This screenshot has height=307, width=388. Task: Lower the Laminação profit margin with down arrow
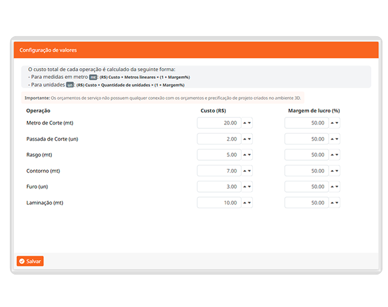pos(337,203)
